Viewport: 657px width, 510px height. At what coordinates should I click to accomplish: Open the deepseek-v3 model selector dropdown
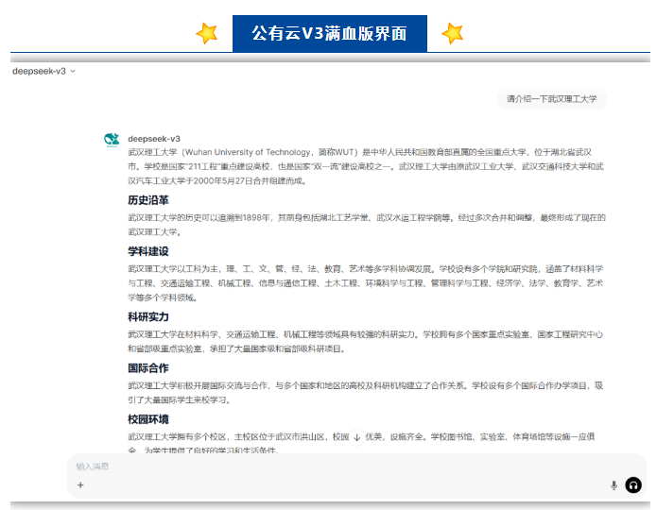[44, 71]
